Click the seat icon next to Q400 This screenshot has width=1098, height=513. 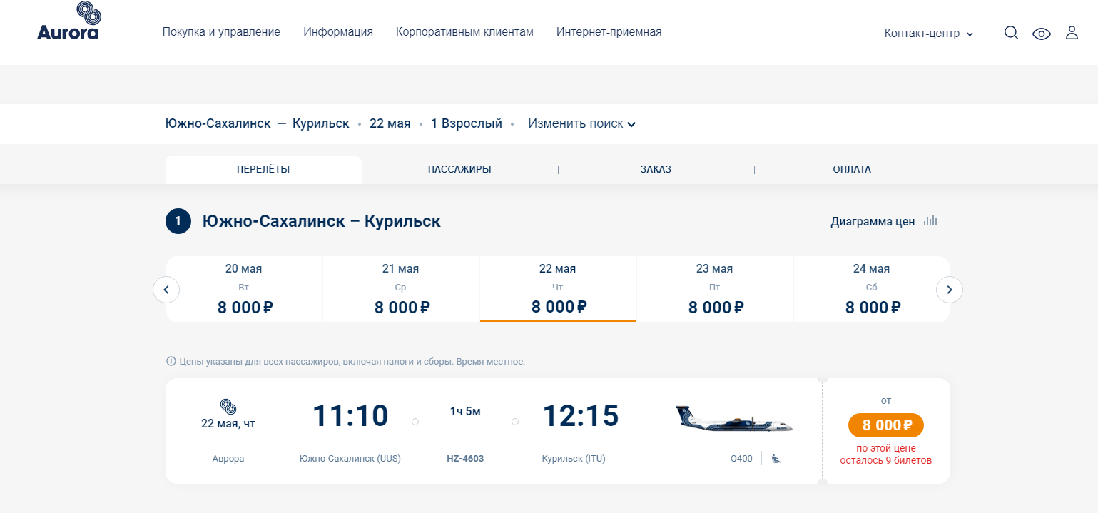[776, 459]
